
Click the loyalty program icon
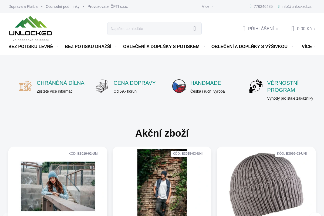[255, 86]
